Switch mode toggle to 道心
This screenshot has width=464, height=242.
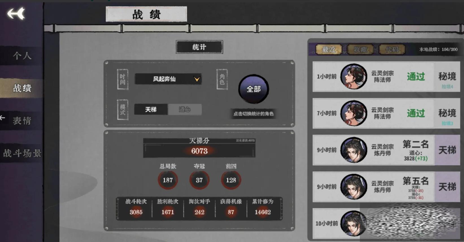click(x=185, y=109)
